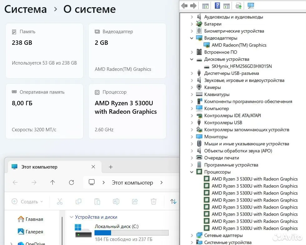Select Этот компьютер Explorer tab

55,167
